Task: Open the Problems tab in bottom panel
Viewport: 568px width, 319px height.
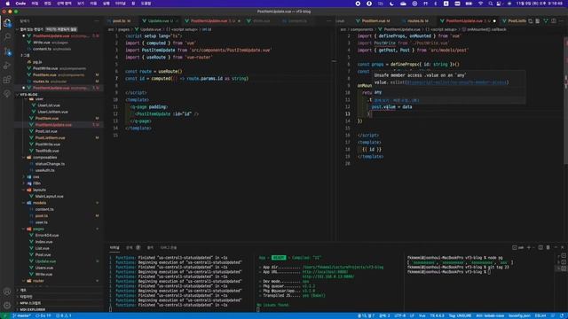Action: 133,248
